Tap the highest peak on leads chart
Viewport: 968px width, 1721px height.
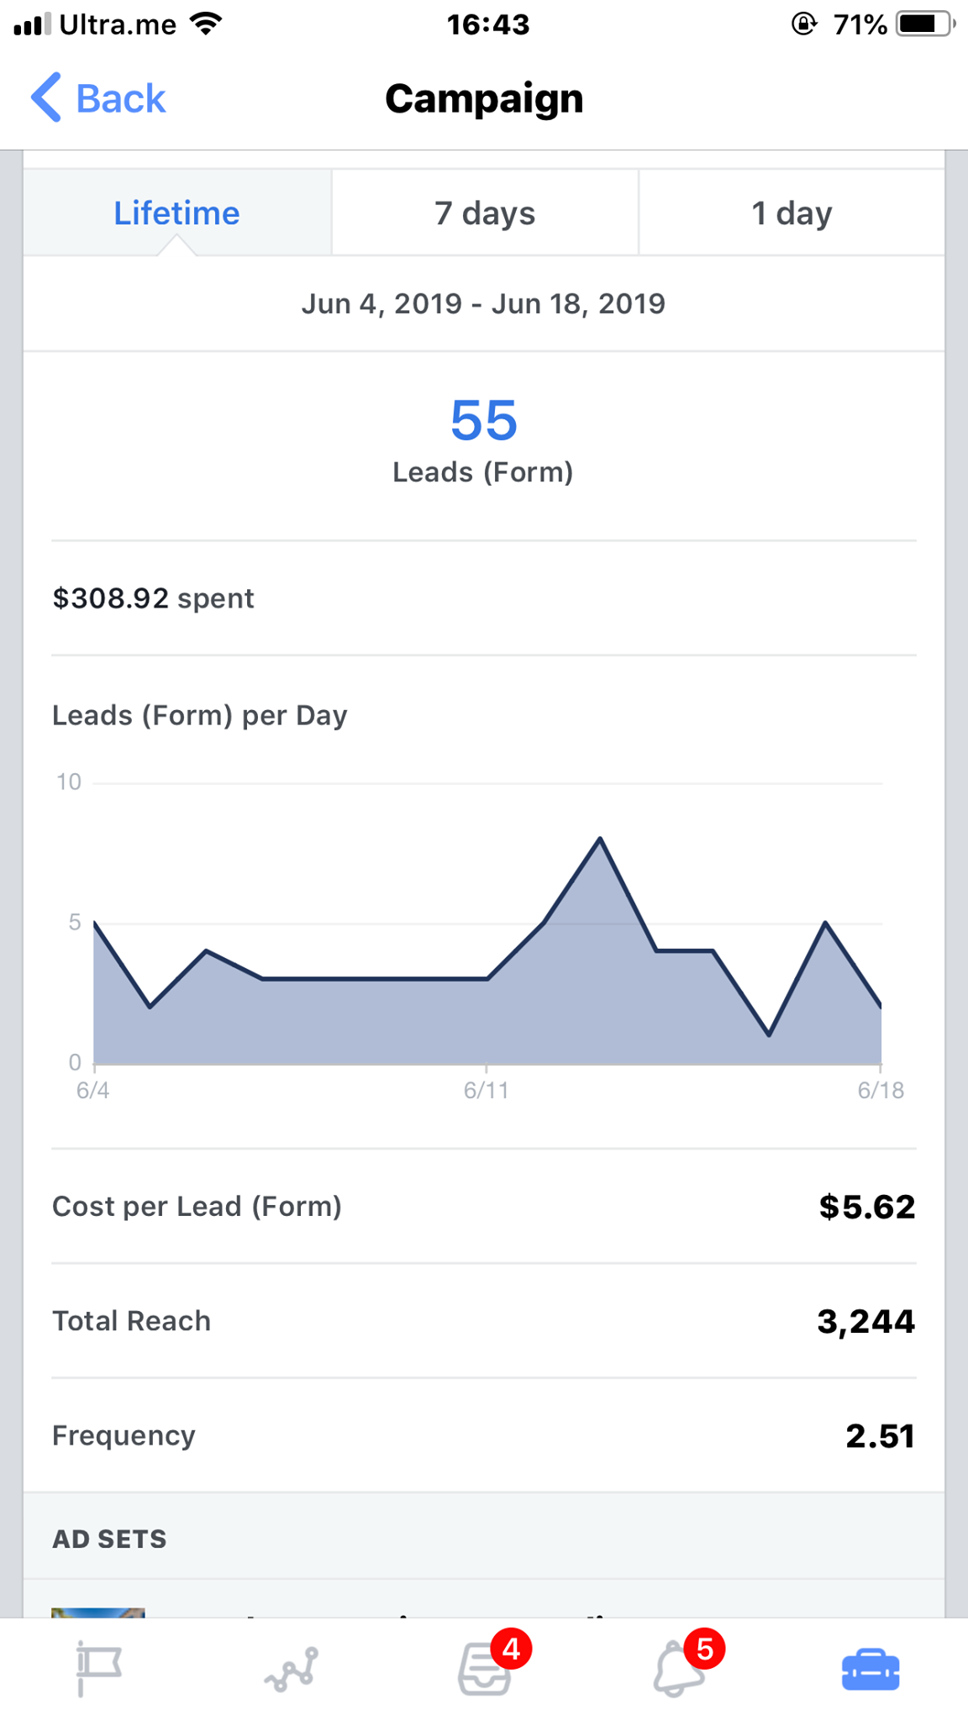600,839
